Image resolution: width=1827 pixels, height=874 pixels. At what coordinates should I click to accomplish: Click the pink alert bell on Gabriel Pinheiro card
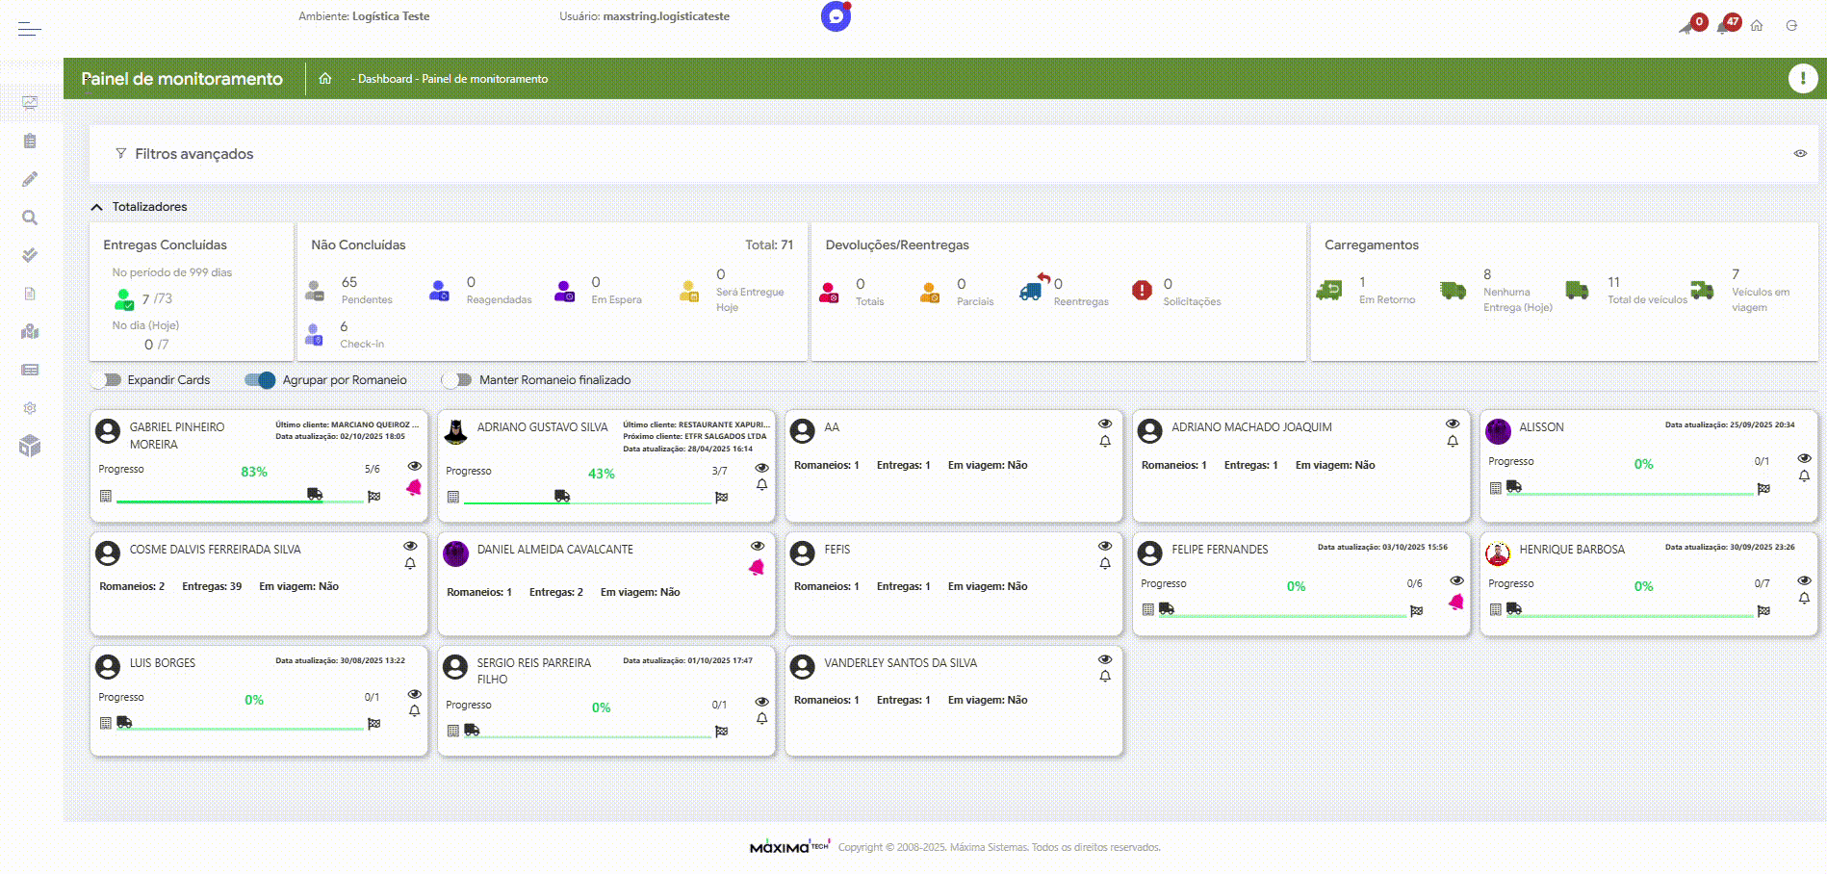point(414,488)
